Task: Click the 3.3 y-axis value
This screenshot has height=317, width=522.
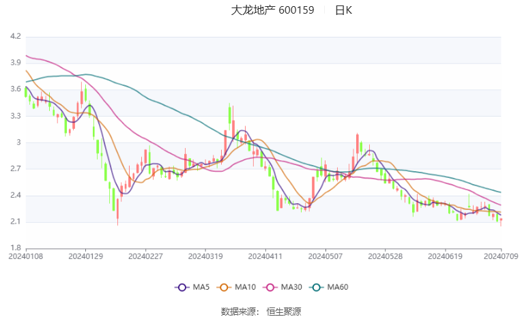Action: (x=15, y=116)
